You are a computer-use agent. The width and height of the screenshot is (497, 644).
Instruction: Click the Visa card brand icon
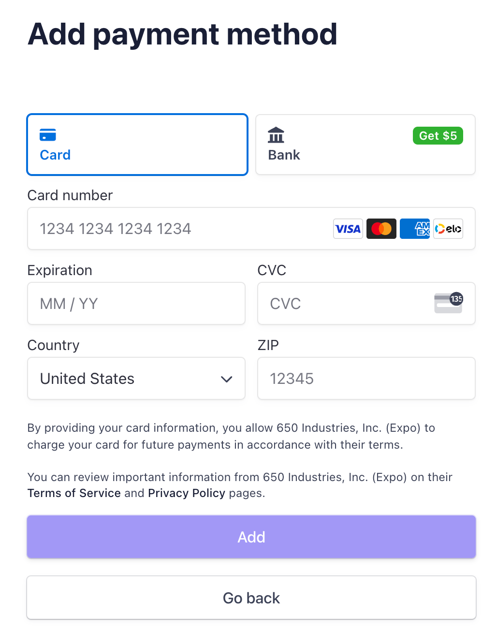click(x=348, y=228)
